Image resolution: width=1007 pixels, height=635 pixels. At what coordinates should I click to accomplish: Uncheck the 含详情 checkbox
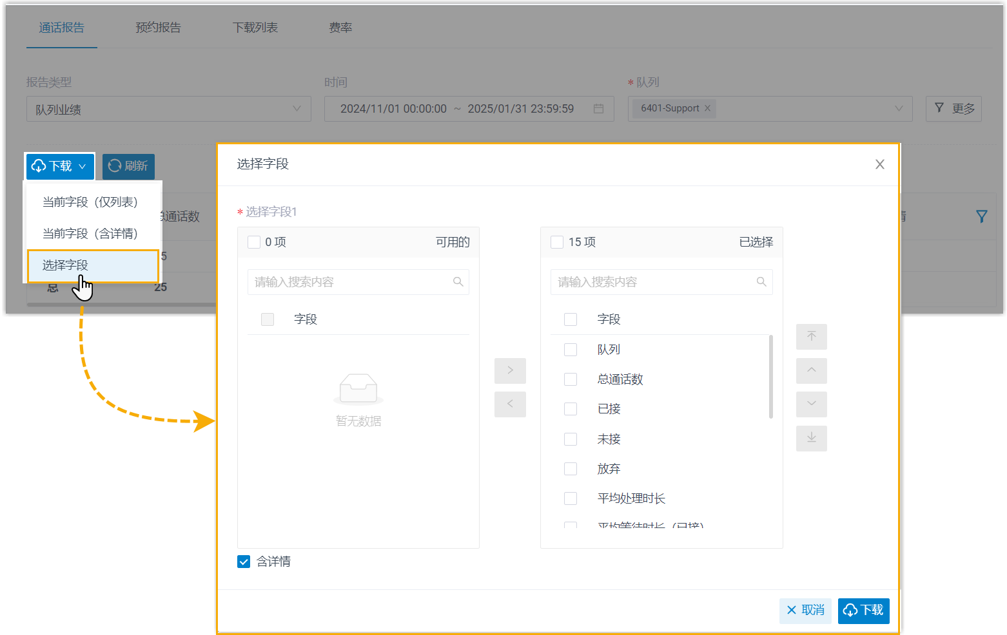pos(244,562)
